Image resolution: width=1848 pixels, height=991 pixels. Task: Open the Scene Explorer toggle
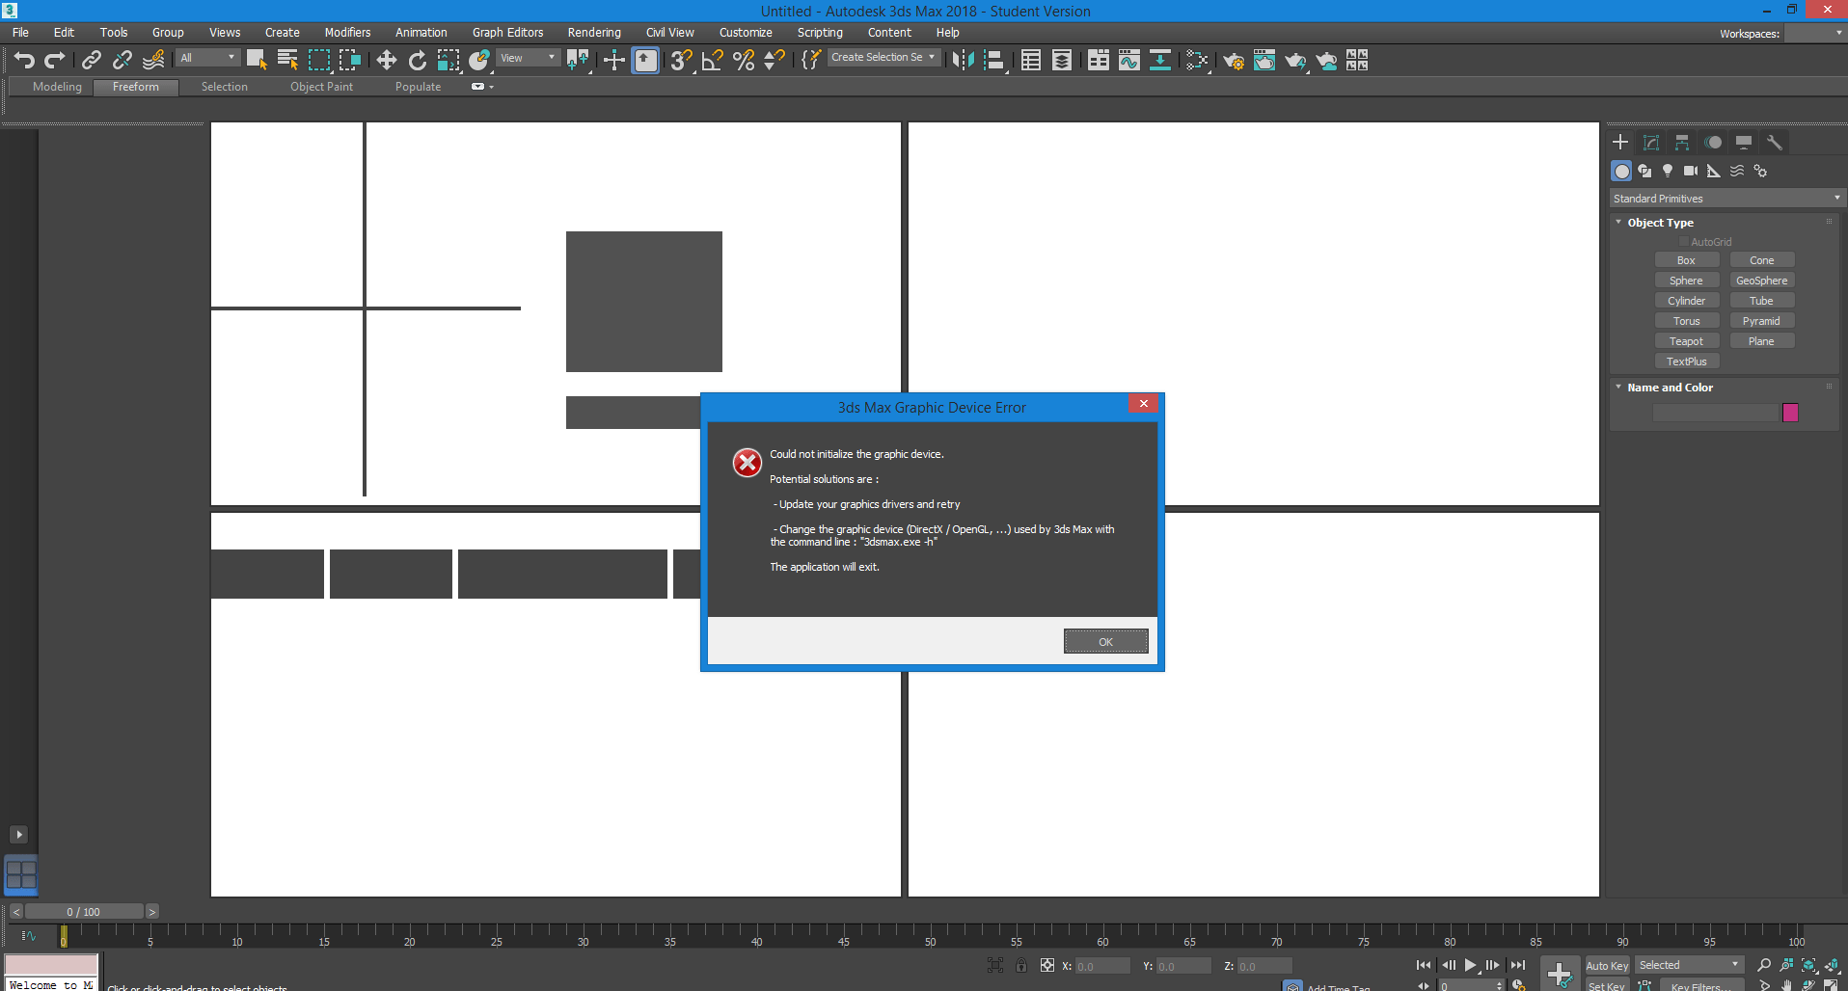click(x=1031, y=60)
